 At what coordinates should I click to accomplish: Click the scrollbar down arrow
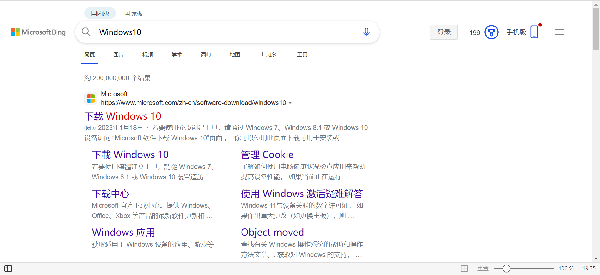click(596, 258)
